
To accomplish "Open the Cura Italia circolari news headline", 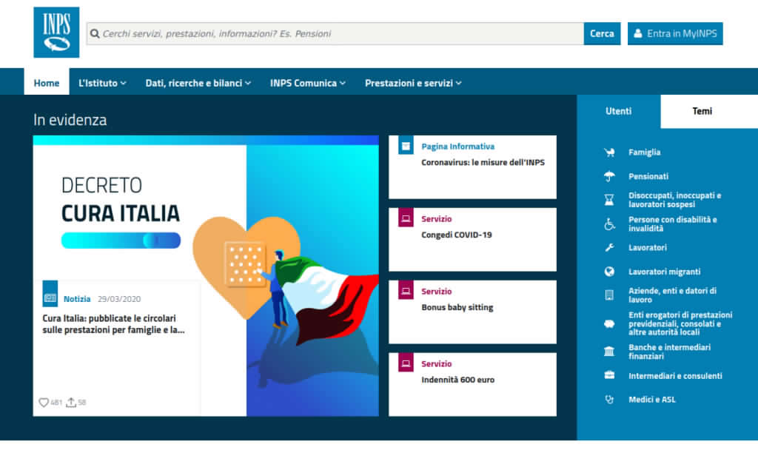I will pyautogui.click(x=113, y=324).
